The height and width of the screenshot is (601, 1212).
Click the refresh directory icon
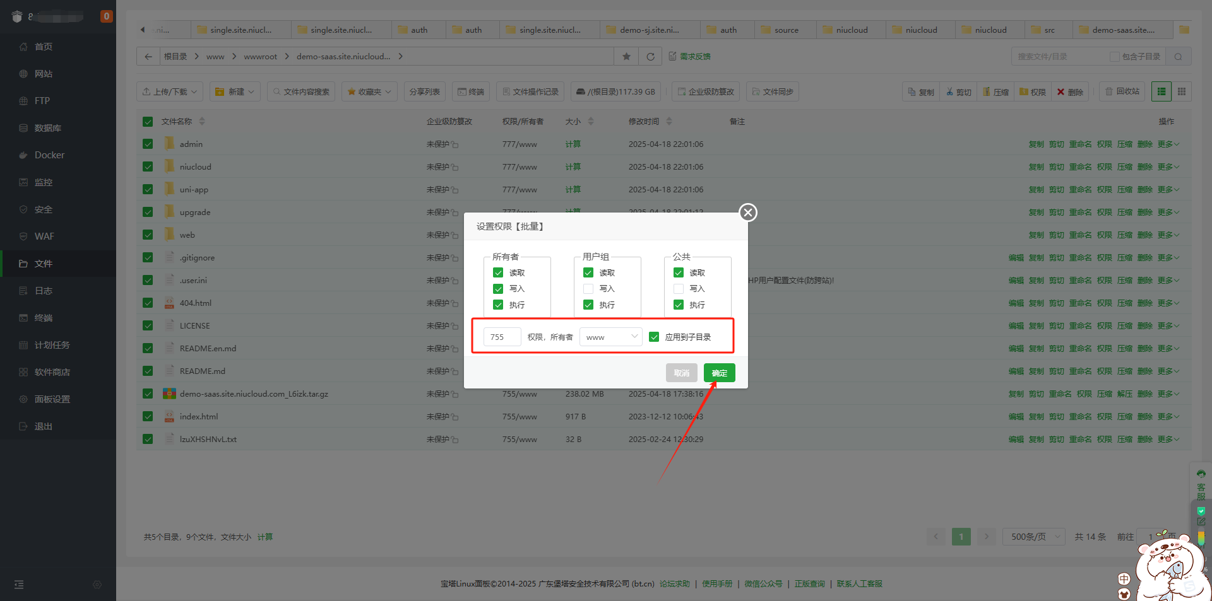[650, 57]
